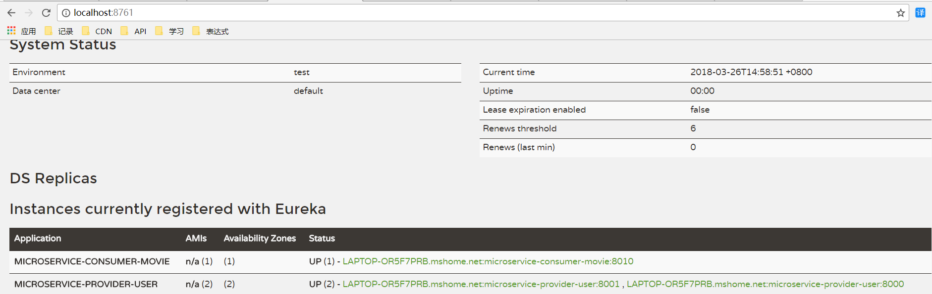Click the Instances currently registered with Eureka heading

point(168,209)
